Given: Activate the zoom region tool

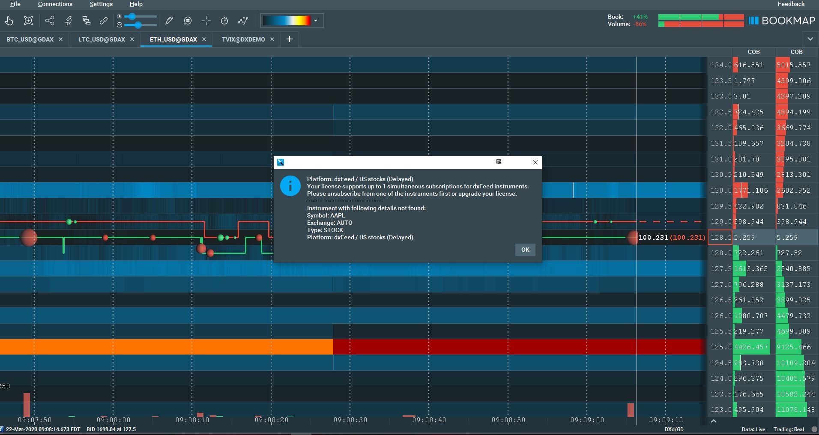Looking at the screenshot, I should coord(29,21).
